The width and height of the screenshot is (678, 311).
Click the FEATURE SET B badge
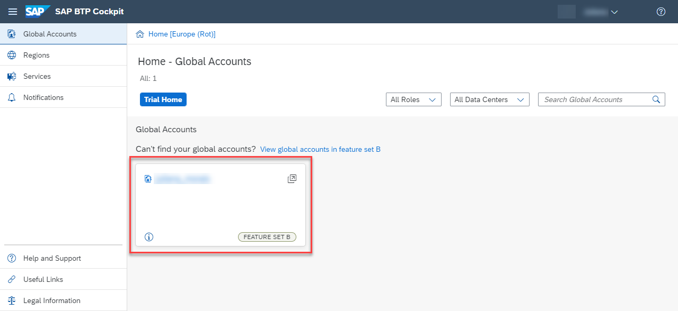pyautogui.click(x=267, y=237)
